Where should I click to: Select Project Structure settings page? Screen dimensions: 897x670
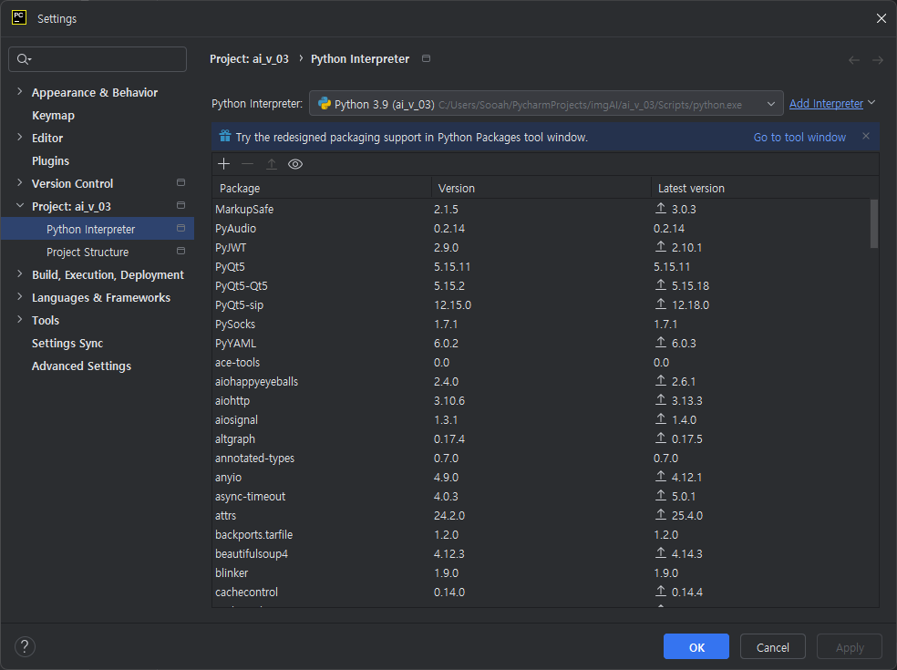[88, 253]
